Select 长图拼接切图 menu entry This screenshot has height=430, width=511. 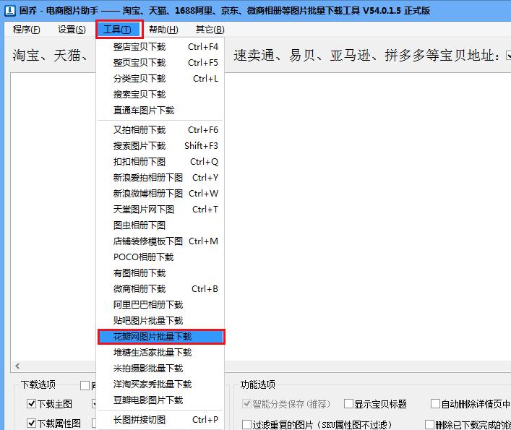tap(160, 420)
